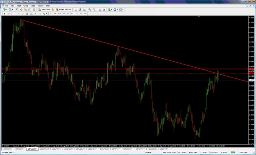Switch to the GBPJPY,H4 chart tab

click(x=116, y=149)
